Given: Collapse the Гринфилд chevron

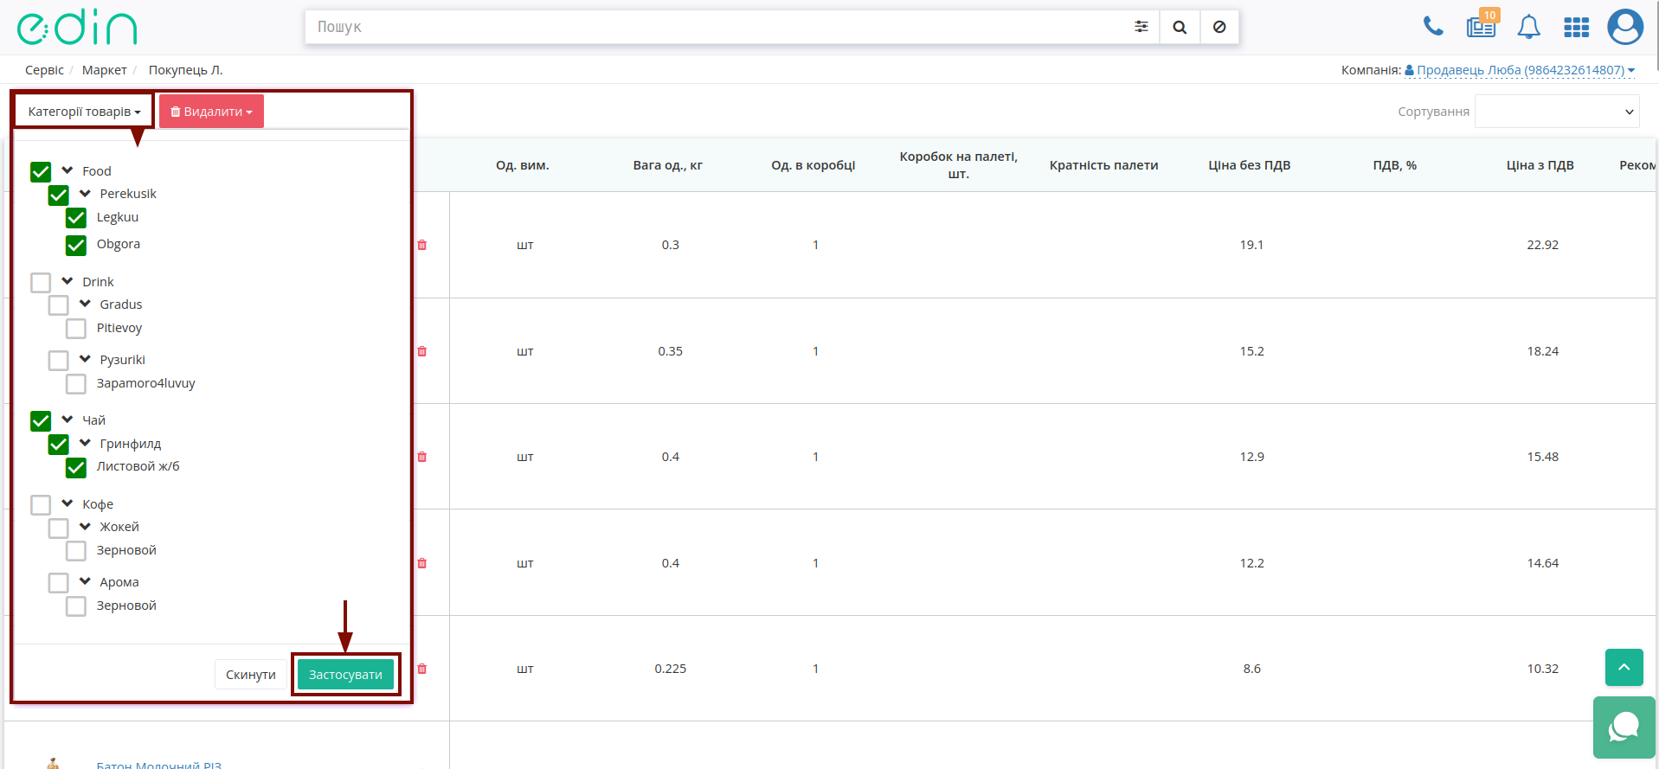Looking at the screenshot, I should coord(85,443).
